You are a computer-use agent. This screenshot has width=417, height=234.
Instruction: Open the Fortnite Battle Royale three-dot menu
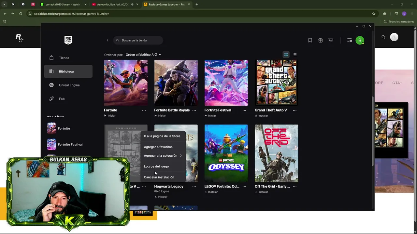click(194, 110)
